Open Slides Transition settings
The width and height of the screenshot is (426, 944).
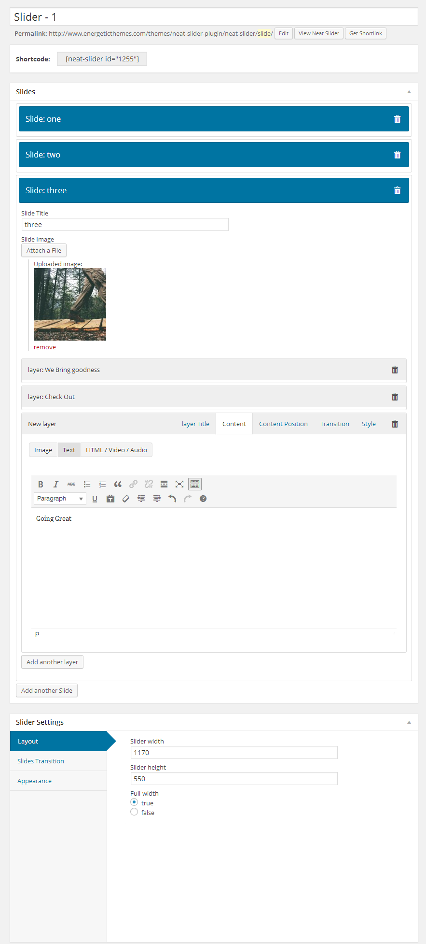tap(58, 761)
